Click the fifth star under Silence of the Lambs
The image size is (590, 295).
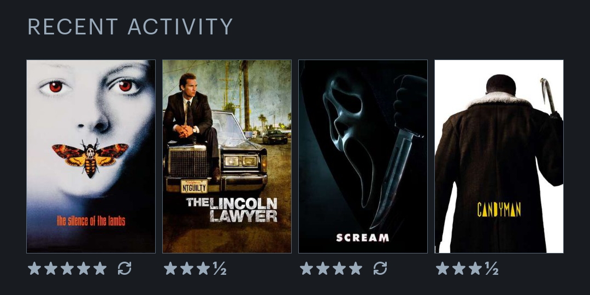(x=100, y=268)
